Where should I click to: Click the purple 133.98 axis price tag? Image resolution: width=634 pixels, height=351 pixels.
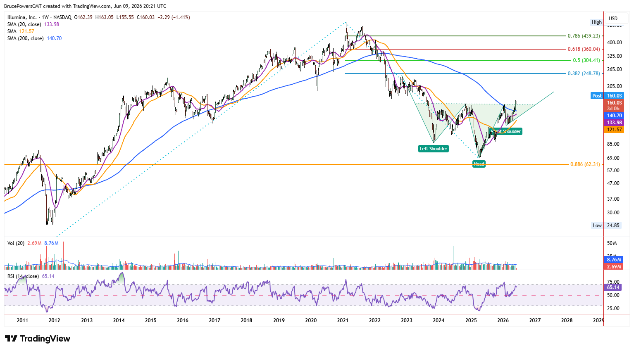pyautogui.click(x=614, y=123)
